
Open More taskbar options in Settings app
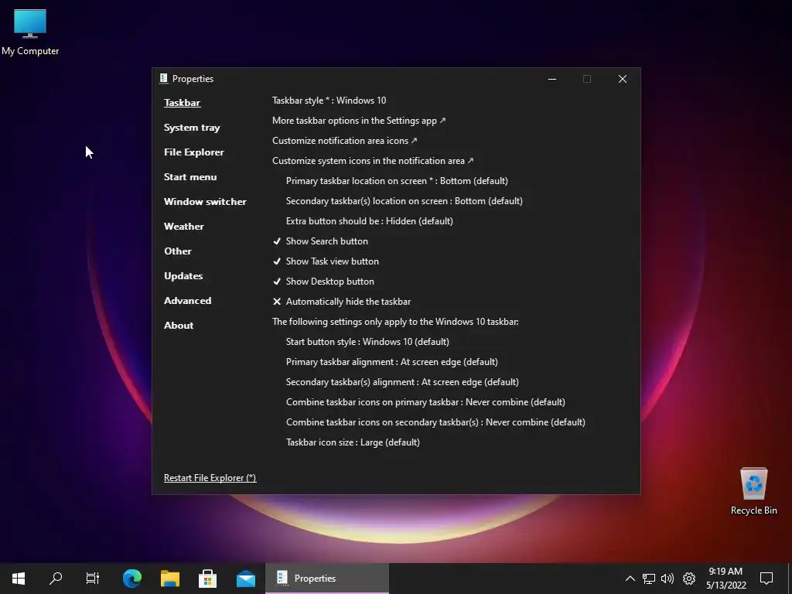pyautogui.click(x=359, y=121)
